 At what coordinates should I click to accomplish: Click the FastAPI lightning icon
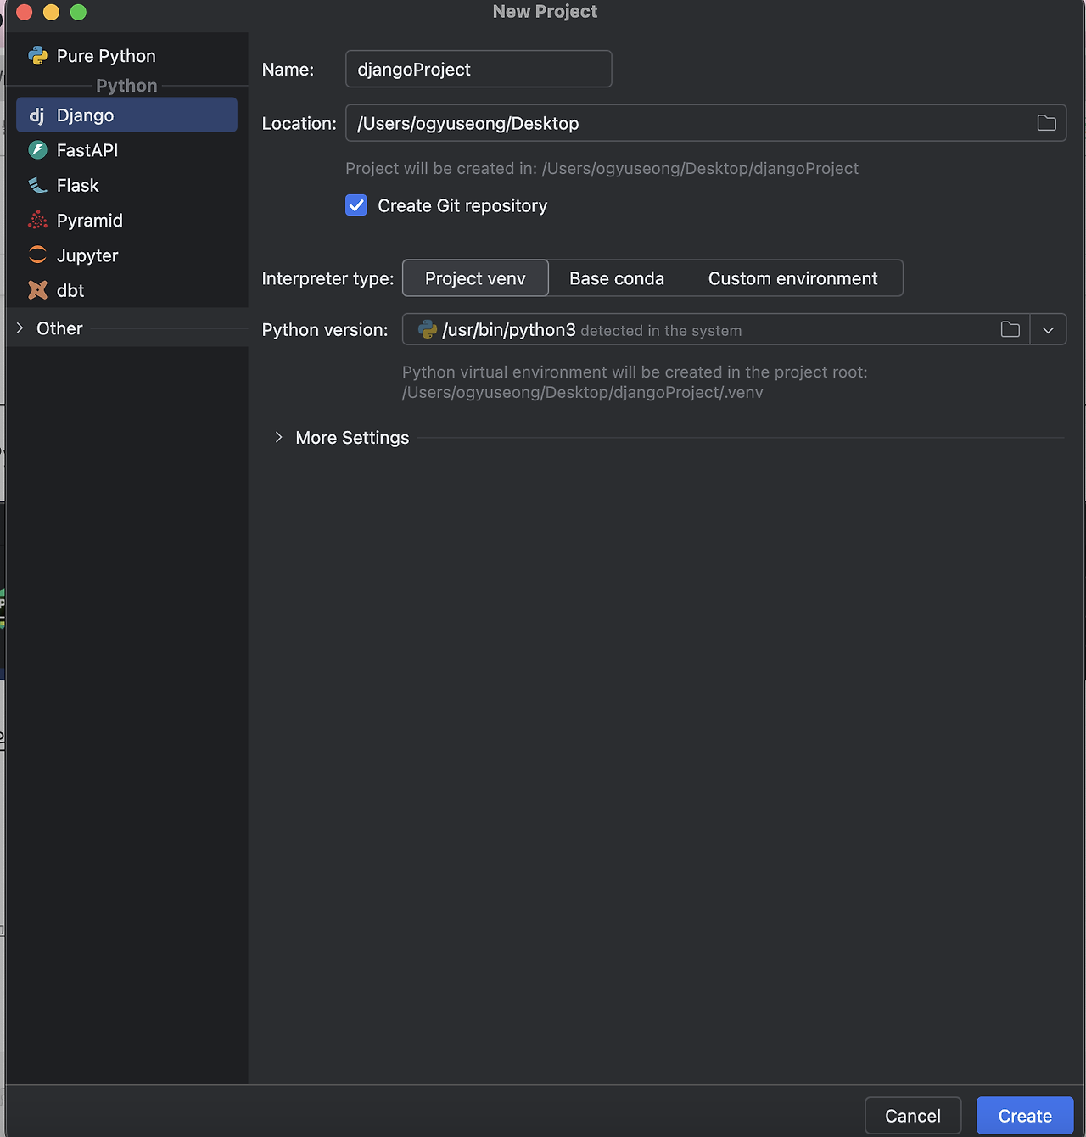point(37,150)
